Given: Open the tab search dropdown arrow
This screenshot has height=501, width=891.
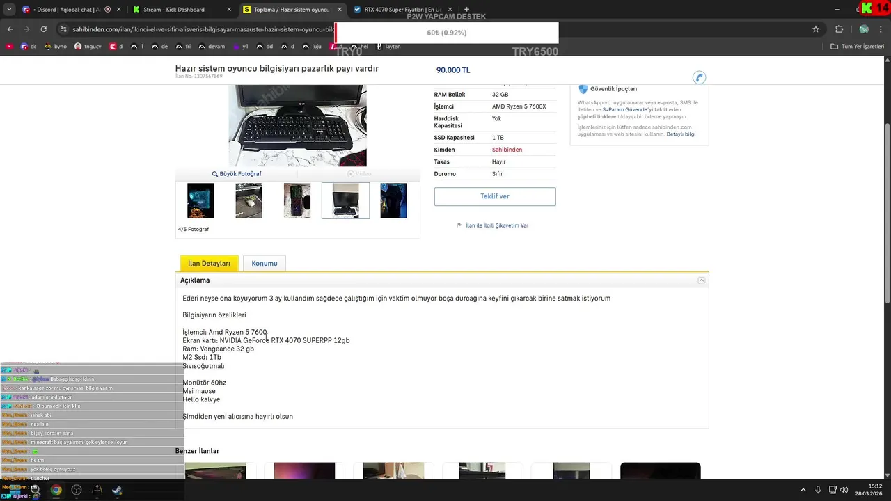Looking at the screenshot, I should pyautogui.click(x=9, y=10).
